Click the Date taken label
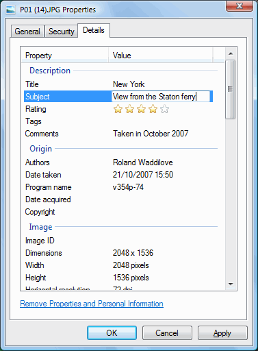258x351 pixels. pos(43,175)
